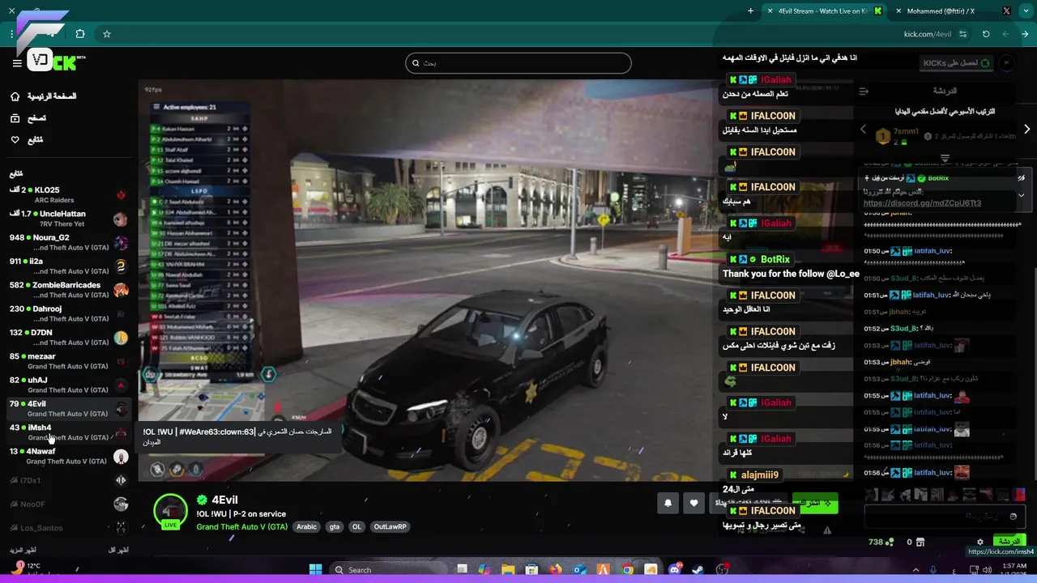Open the following (heart) sidebar item
1037x583 pixels.
click(27, 140)
